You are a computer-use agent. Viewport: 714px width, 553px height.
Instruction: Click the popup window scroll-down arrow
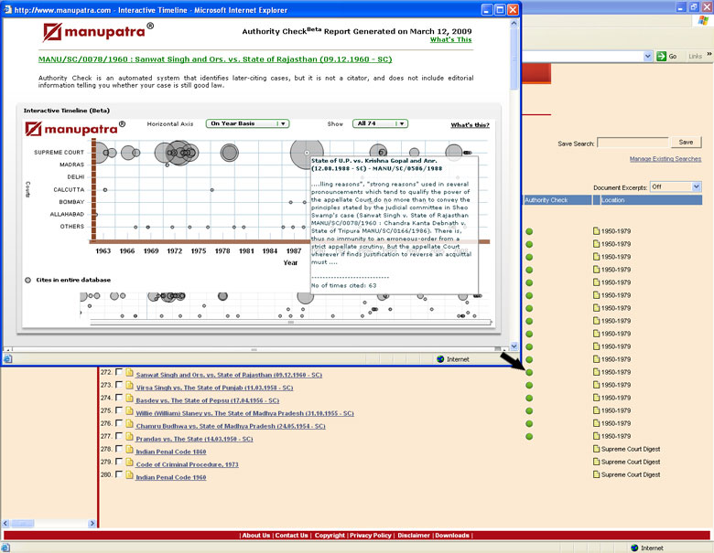[514, 346]
